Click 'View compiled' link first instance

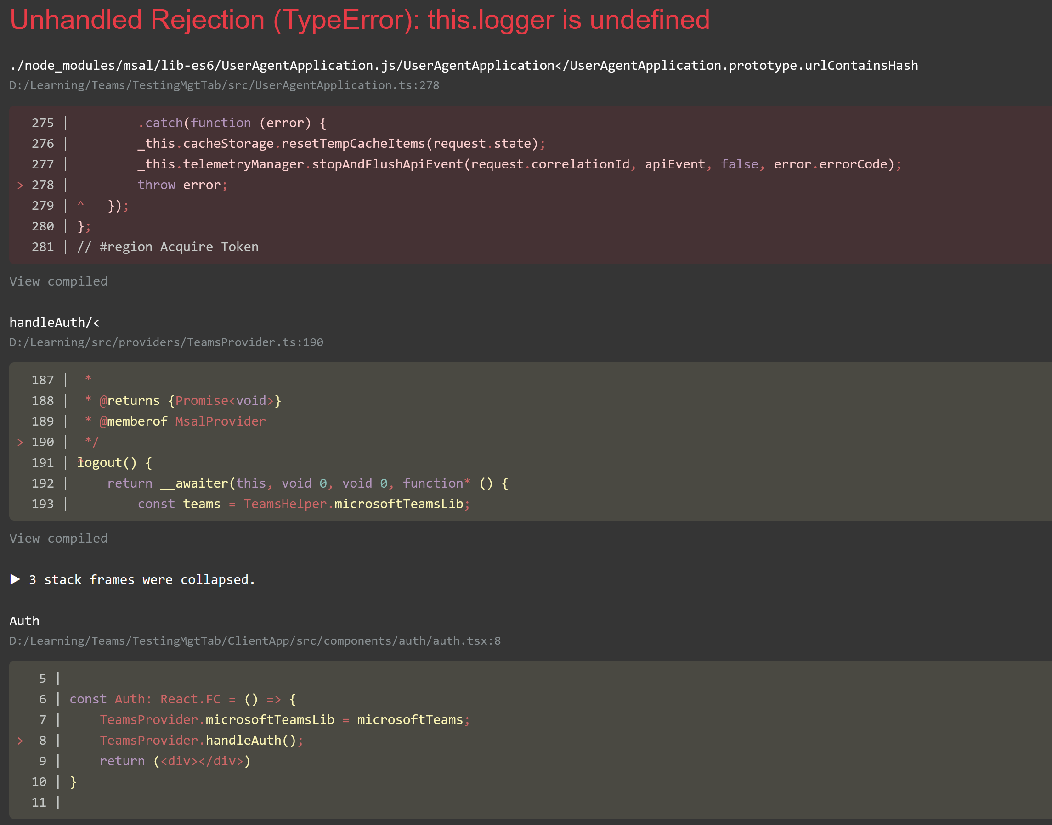pyautogui.click(x=59, y=281)
